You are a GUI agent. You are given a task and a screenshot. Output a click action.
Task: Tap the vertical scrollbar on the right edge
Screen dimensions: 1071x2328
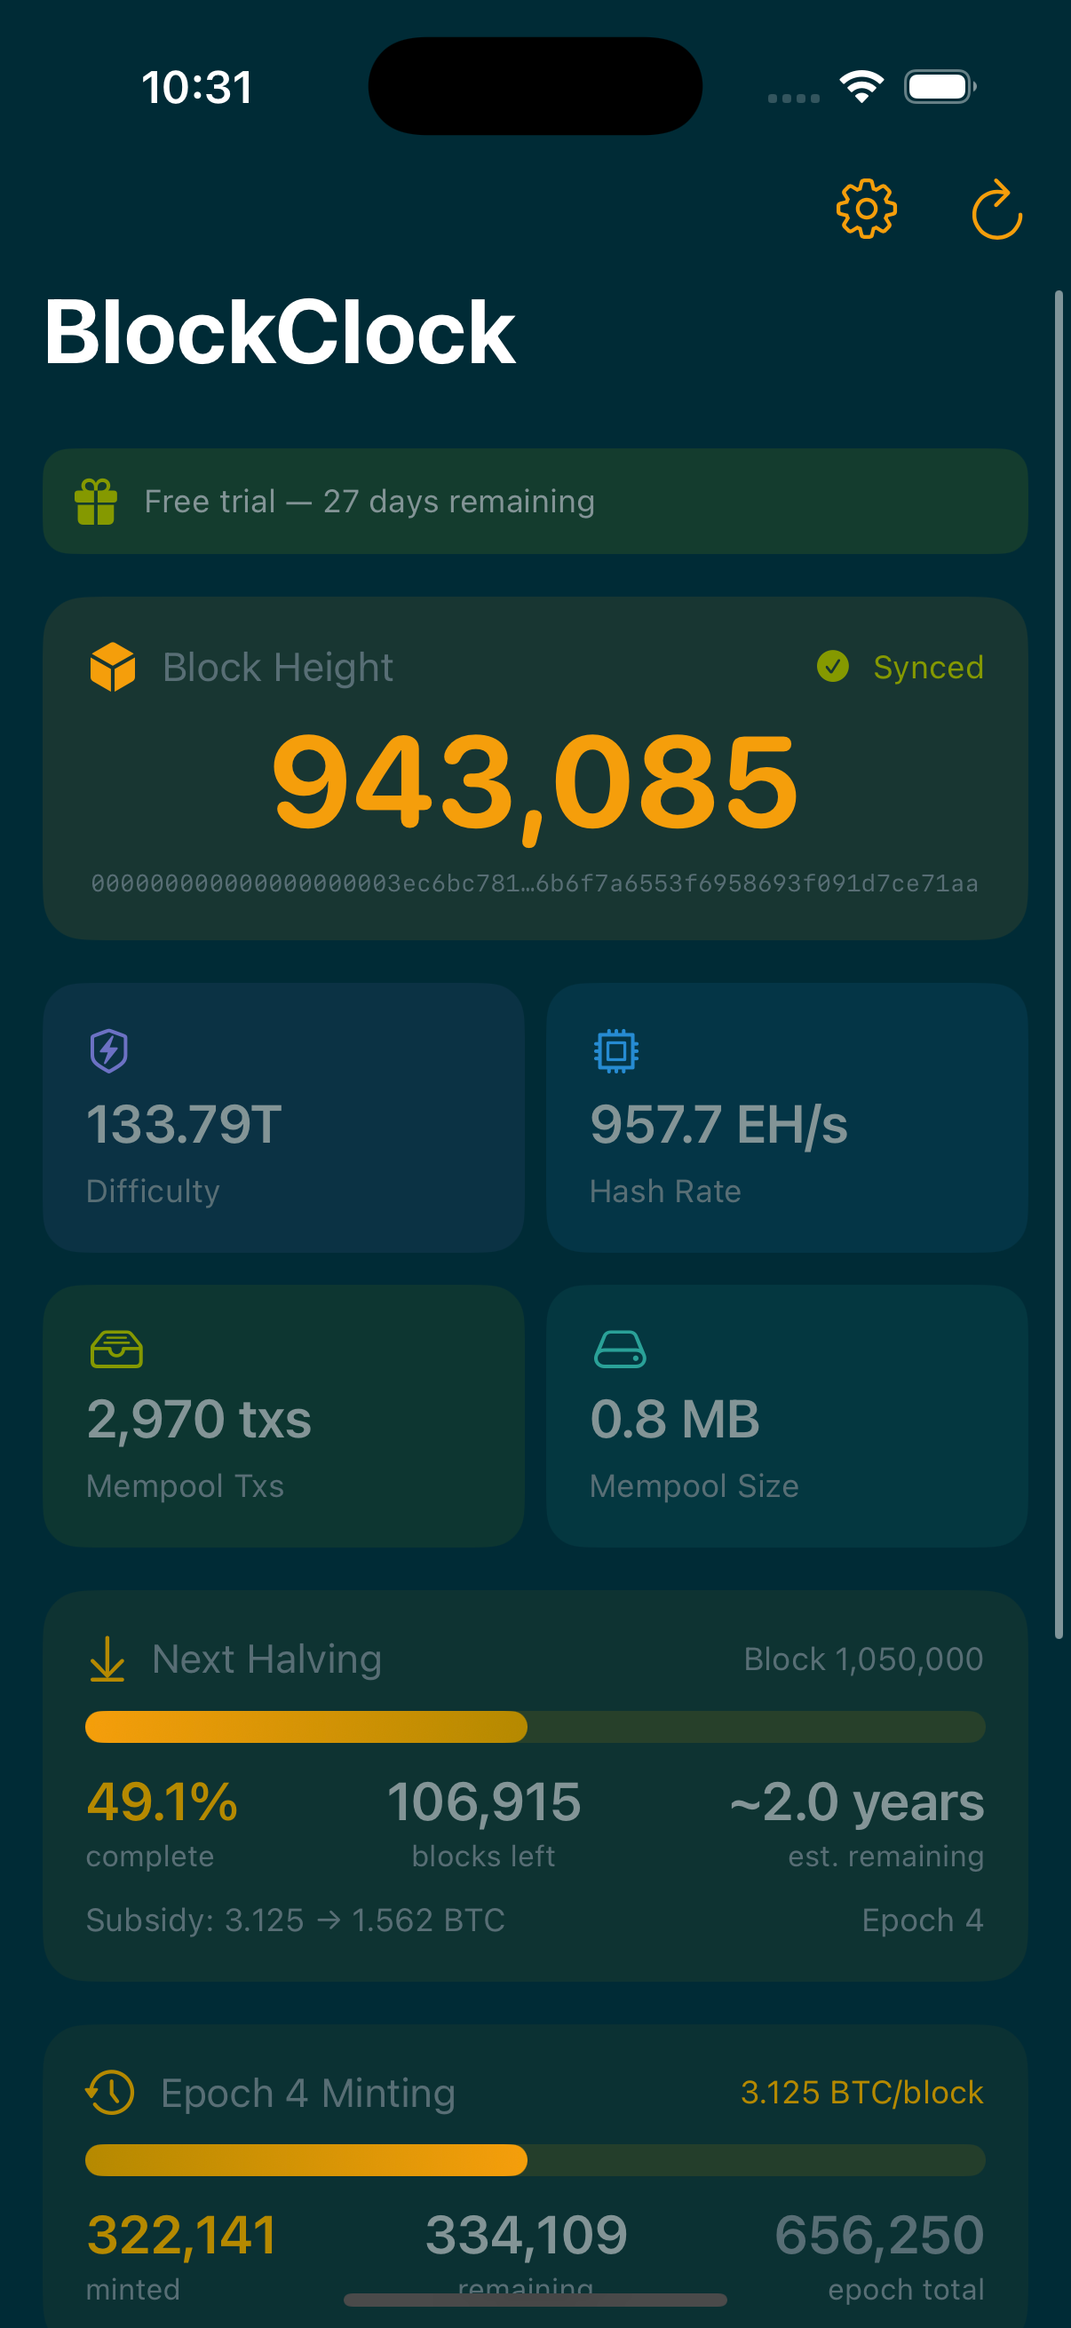tap(1059, 964)
